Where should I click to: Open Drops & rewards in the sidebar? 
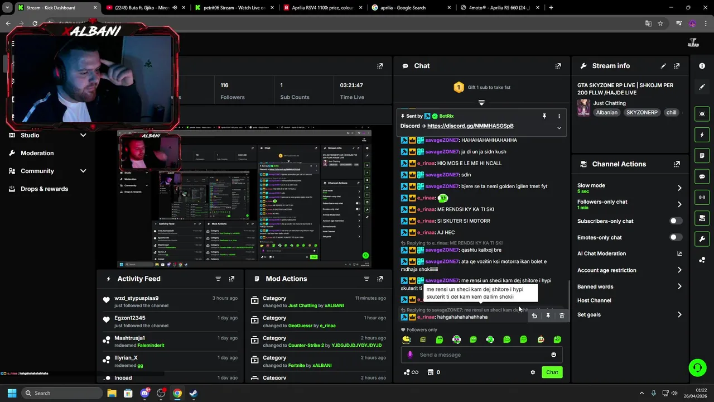click(44, 189)
